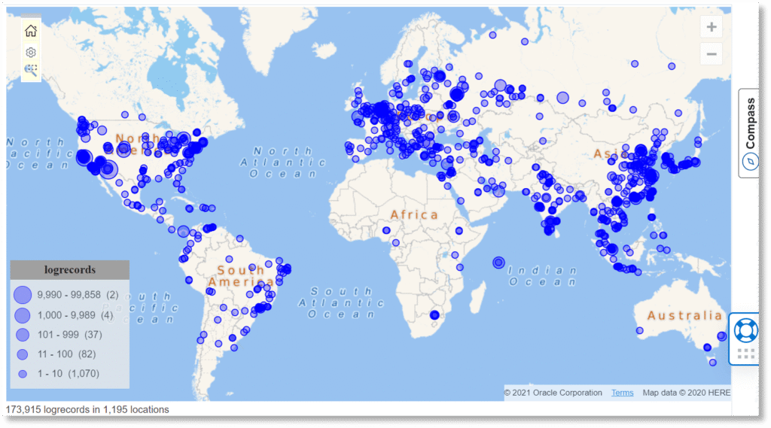Click the Oracle Corporation copyright text
The image size is (771, 428).
[553, 393]
